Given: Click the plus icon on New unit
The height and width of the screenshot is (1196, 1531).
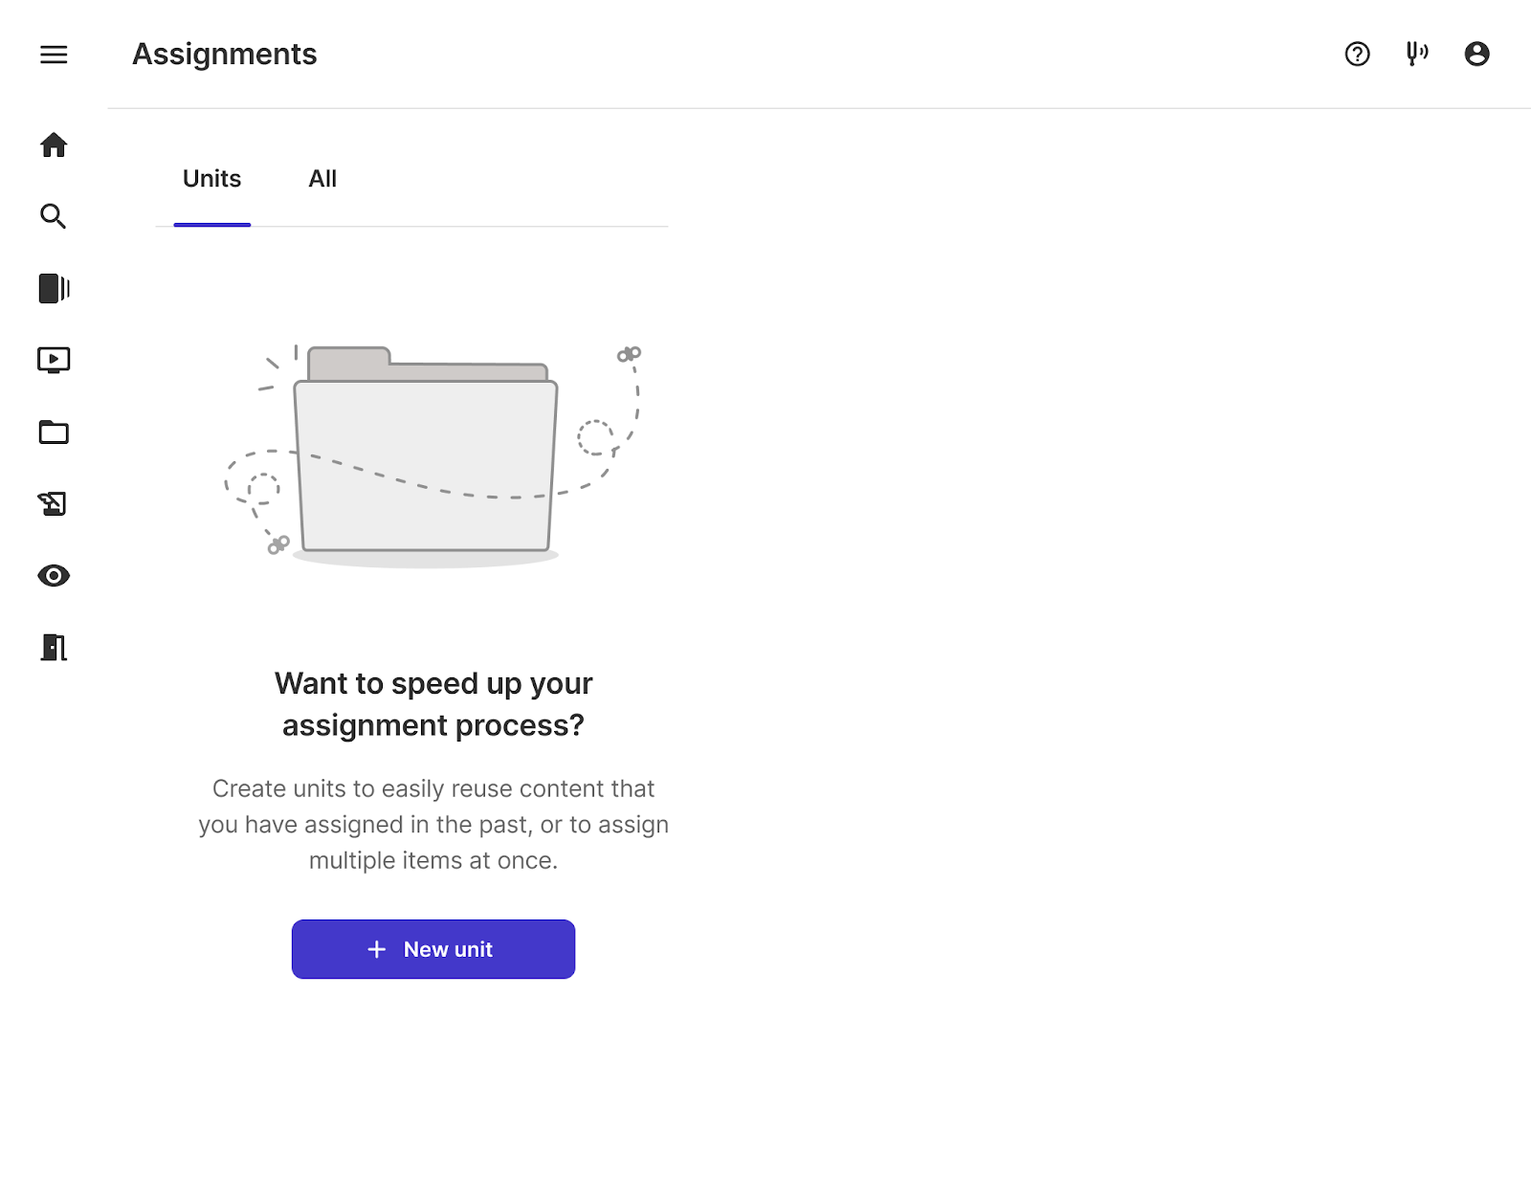Looking at the screenshot, I should (377, 949).
